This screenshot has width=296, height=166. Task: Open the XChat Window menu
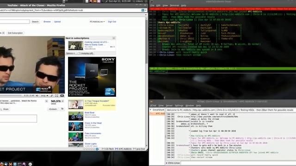tap(190, 106)
